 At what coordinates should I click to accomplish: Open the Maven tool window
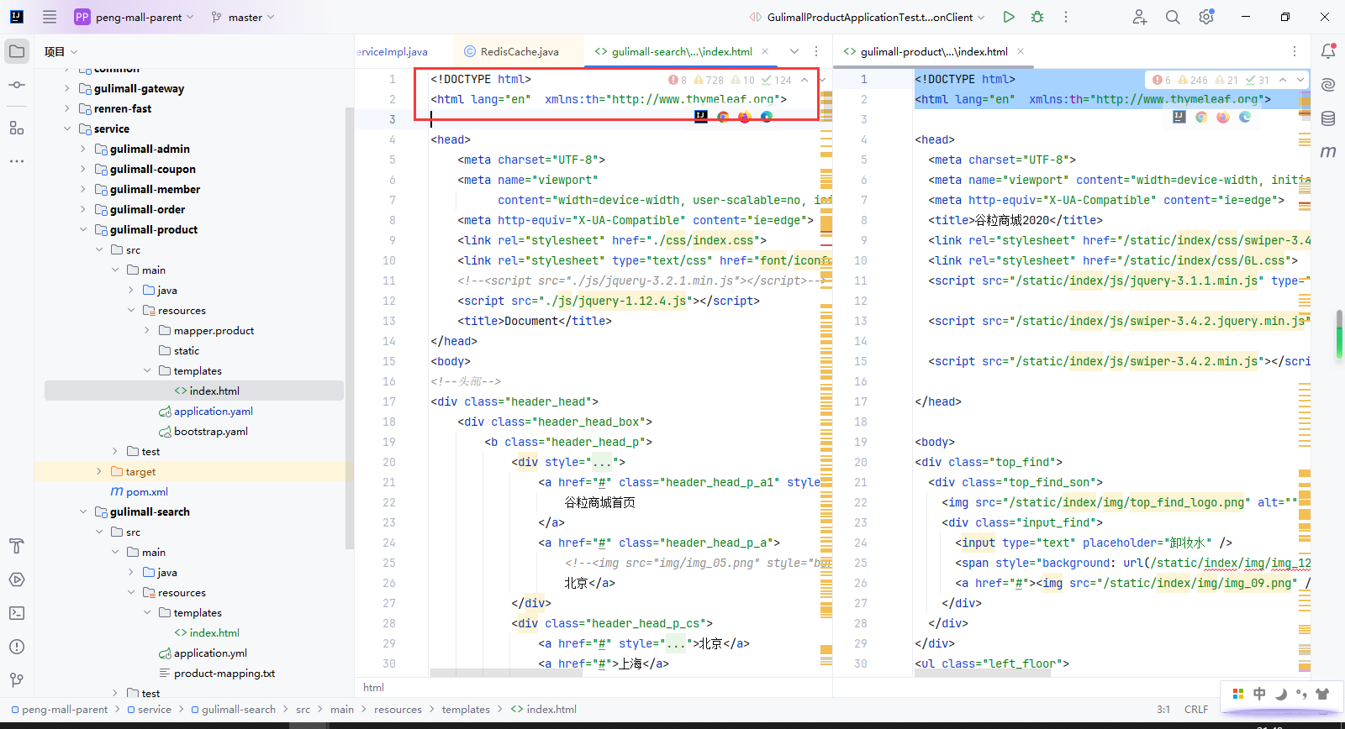point(1328,152)
